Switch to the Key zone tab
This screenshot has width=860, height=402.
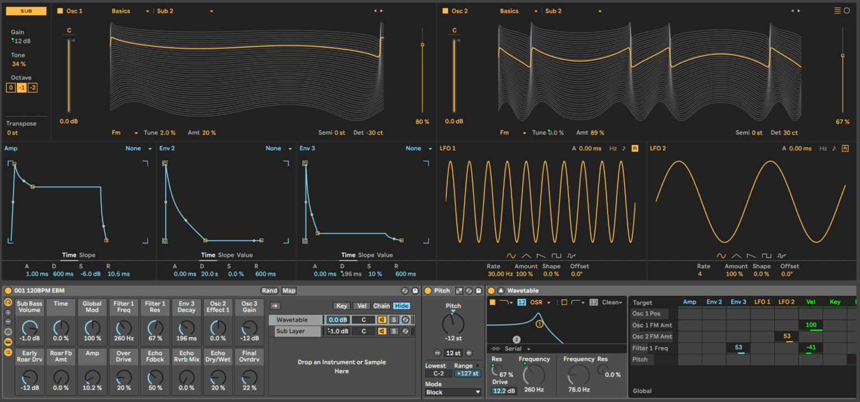click(x=342, y=306)
